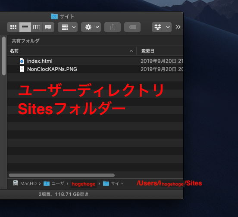
Task: Open the gear action menu
Action: [x=91, y=27]
